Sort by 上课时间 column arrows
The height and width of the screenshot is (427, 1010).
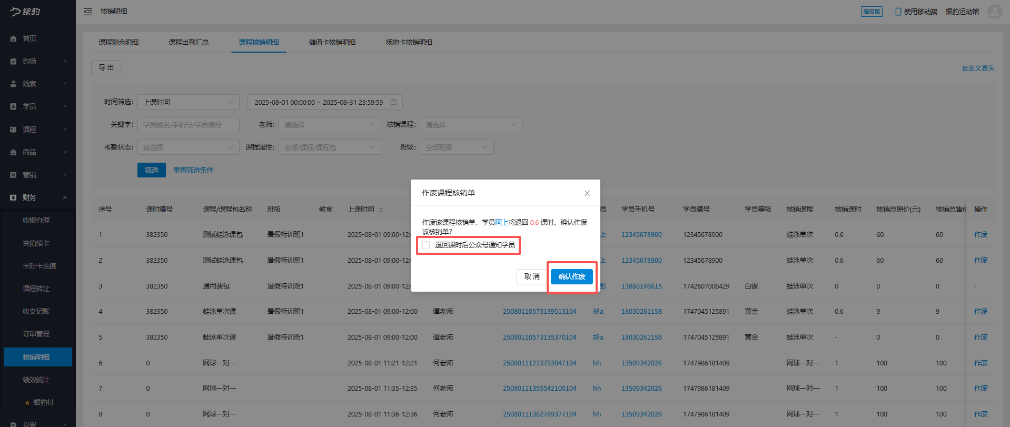tap(381, 210)
